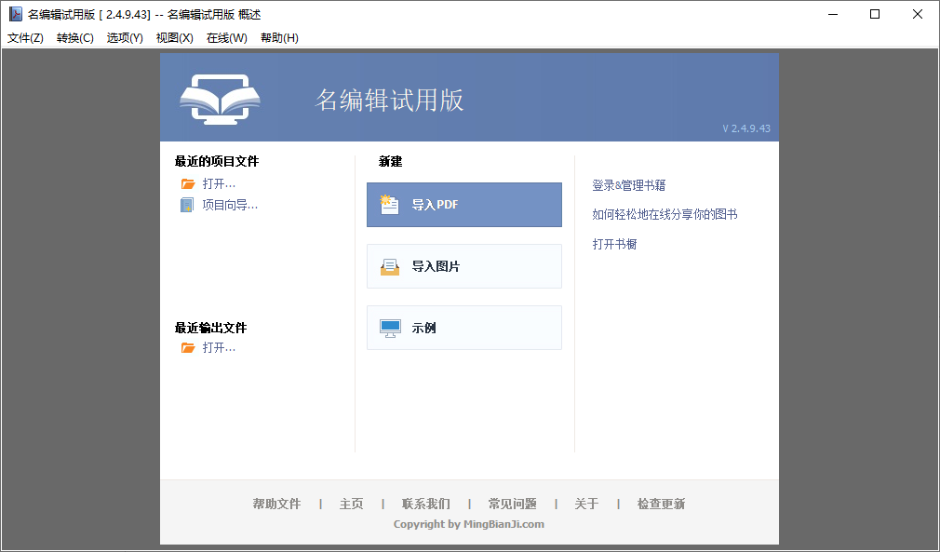This screenshot has width=940, height=552.
Task: Run 检查更新 from the footer
Action: point(661,504)
